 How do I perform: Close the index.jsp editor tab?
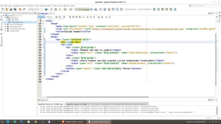54,13
